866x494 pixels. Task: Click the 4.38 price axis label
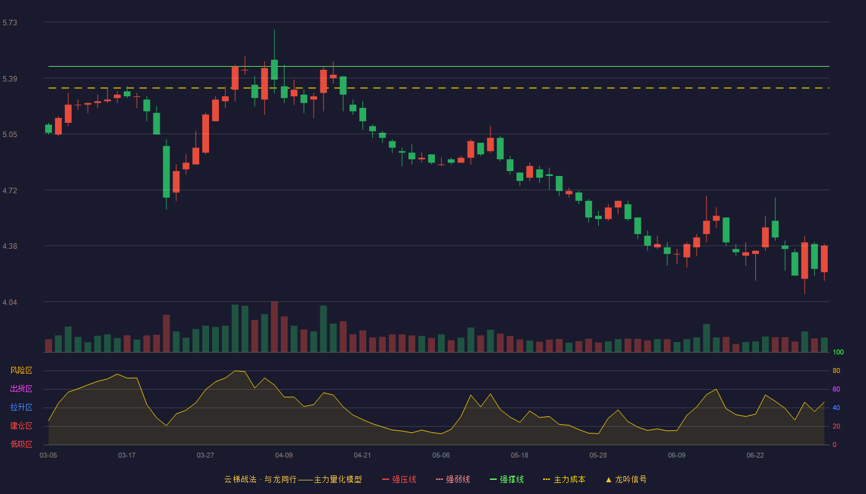click(10, 246)
